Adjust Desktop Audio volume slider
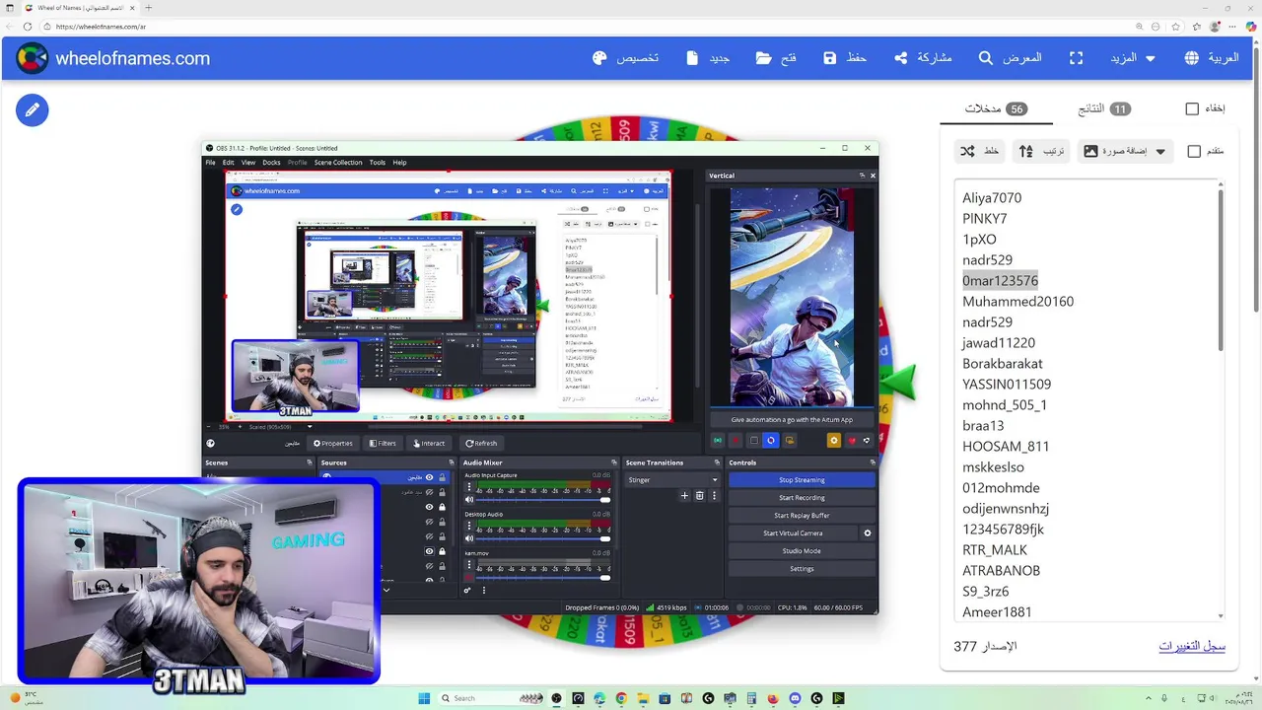 tap(544, 538)
